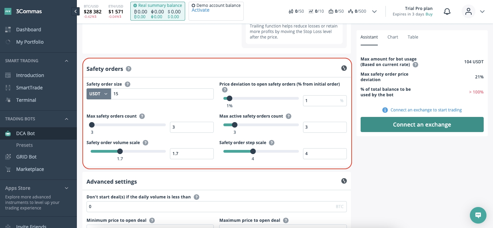Collapse the sidebar with the arrow button

click(x=76, y=11)
